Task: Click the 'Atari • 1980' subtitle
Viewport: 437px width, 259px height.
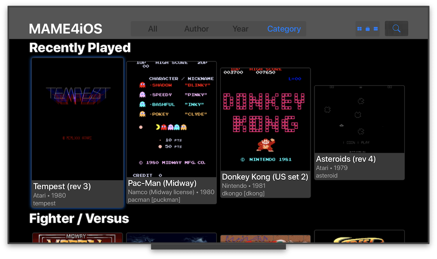Action: pyautogui.click(x=49, y=195)
